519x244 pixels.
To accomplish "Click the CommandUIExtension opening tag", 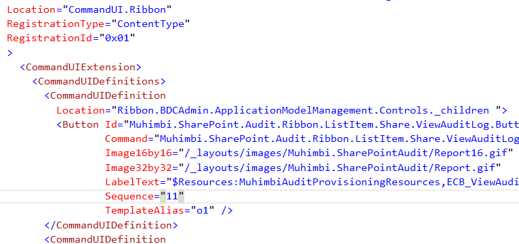I will click(81, 67).
